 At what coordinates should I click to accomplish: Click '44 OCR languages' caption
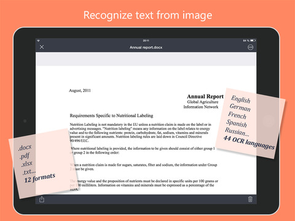(x=249, y=142)
